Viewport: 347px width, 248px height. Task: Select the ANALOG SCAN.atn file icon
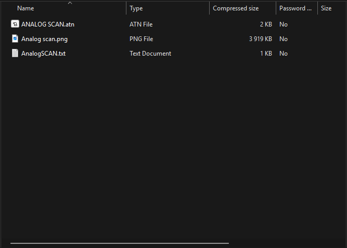coord(15,24)
